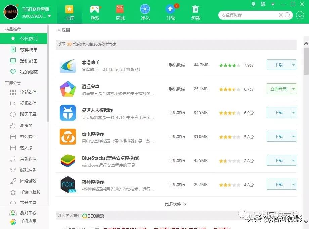
Task: Open the 升级 (Upgrade) section with notification badge
Action: coord(170,12)
